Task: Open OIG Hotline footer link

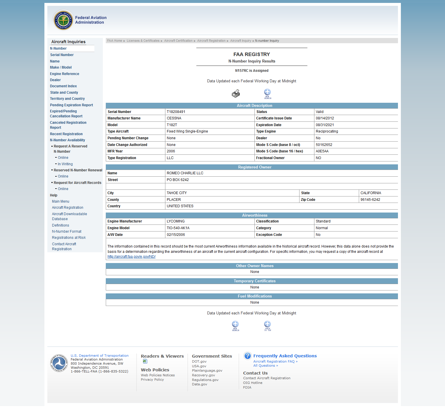Action: click(x=253, y=383)
